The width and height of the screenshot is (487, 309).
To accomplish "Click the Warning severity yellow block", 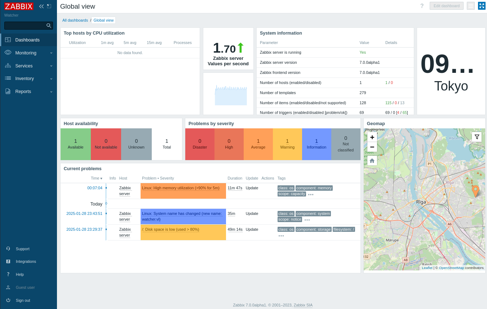I will click(x=287, y=144).
